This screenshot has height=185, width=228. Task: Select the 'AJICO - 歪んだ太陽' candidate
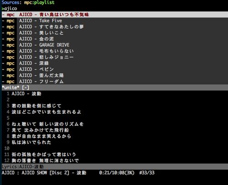(115, 75)
